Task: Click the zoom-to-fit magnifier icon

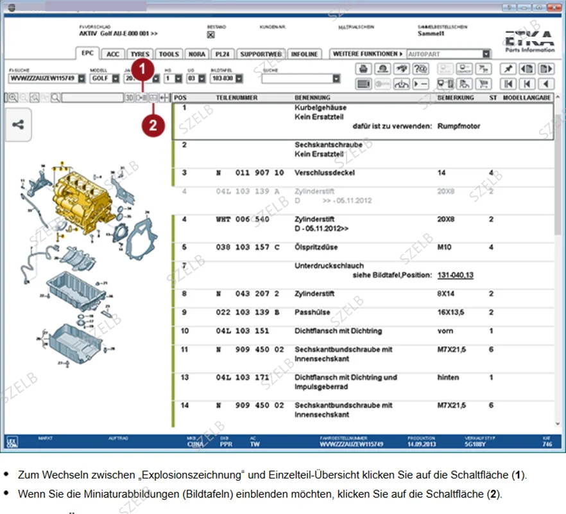Action: pos(35,98)
